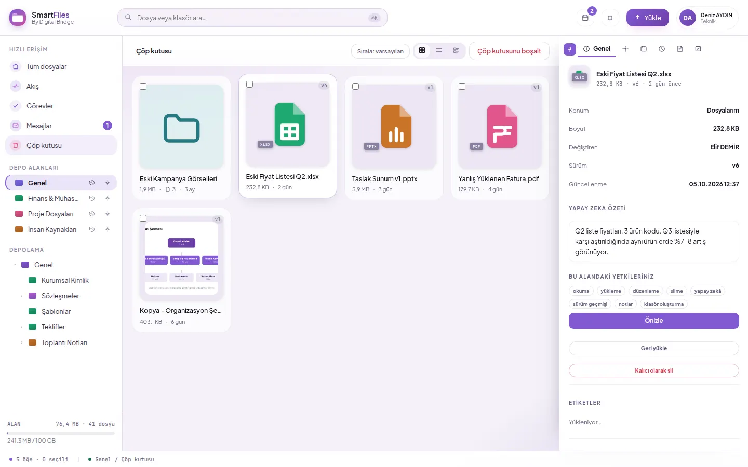Open the Deniz AYDIN user menu
This screenshot has width=748, height=467.
pyautogui.click(x=709, y=18)
